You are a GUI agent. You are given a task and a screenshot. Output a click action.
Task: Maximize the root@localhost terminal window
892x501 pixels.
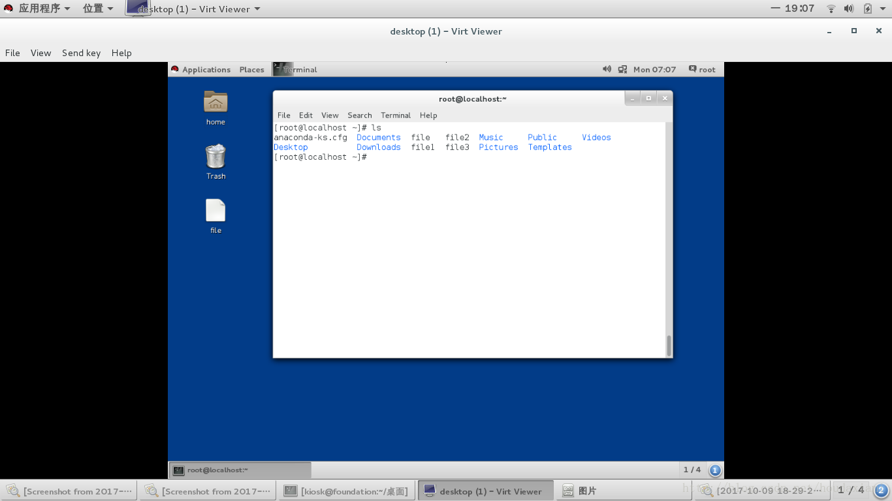648,99
